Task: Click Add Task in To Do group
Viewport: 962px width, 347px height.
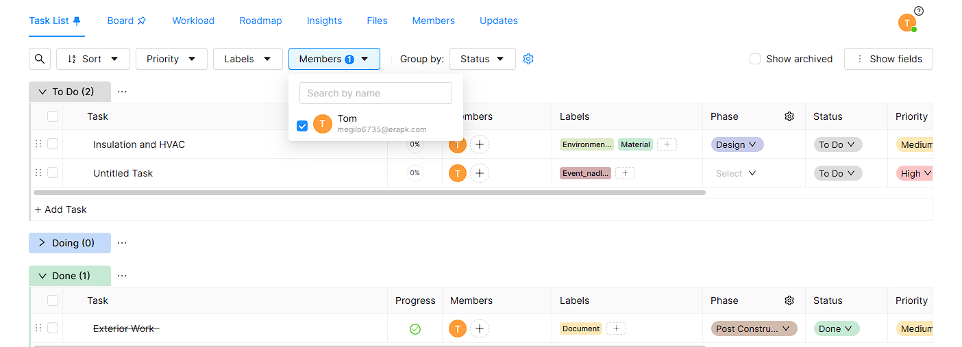Action: pos(61,209)
